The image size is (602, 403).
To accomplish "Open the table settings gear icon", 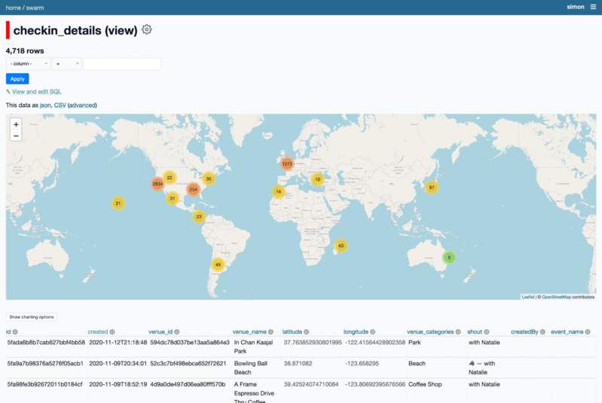I will [x=147, y=29].
